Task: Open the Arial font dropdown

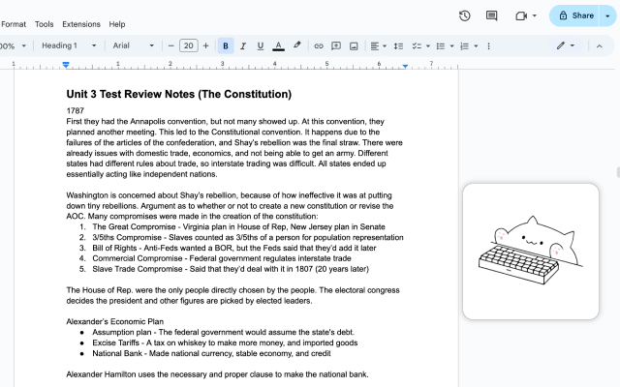Action: point(134,45)
